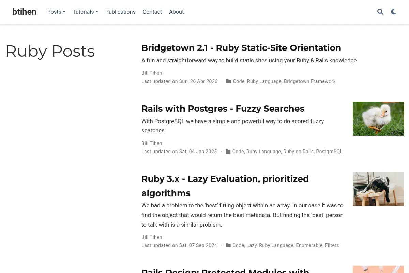Toggle dark mode with the moon icon

[393, 12]
